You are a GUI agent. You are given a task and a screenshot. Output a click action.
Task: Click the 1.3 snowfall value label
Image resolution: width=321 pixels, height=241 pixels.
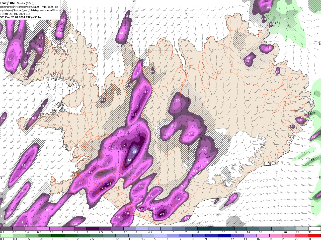point(80,183)
